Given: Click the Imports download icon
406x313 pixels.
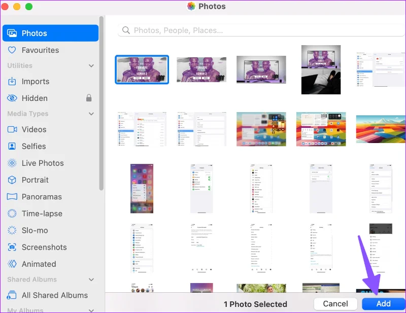Looking at the screenshot, I should (12, 81).
